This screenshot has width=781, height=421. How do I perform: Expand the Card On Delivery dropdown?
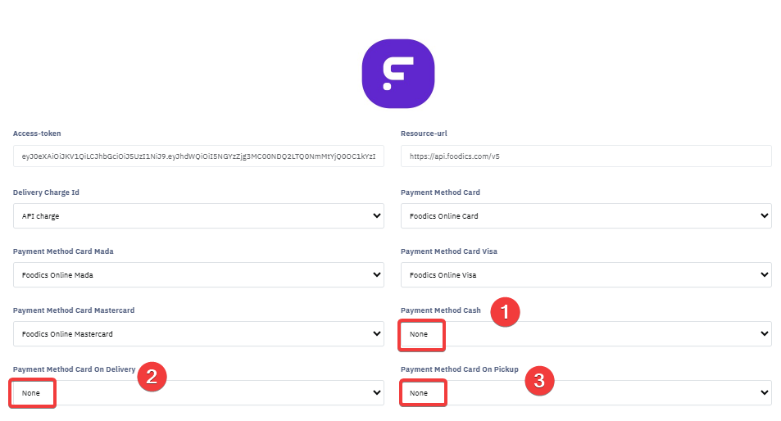click(x=198, y=393)
